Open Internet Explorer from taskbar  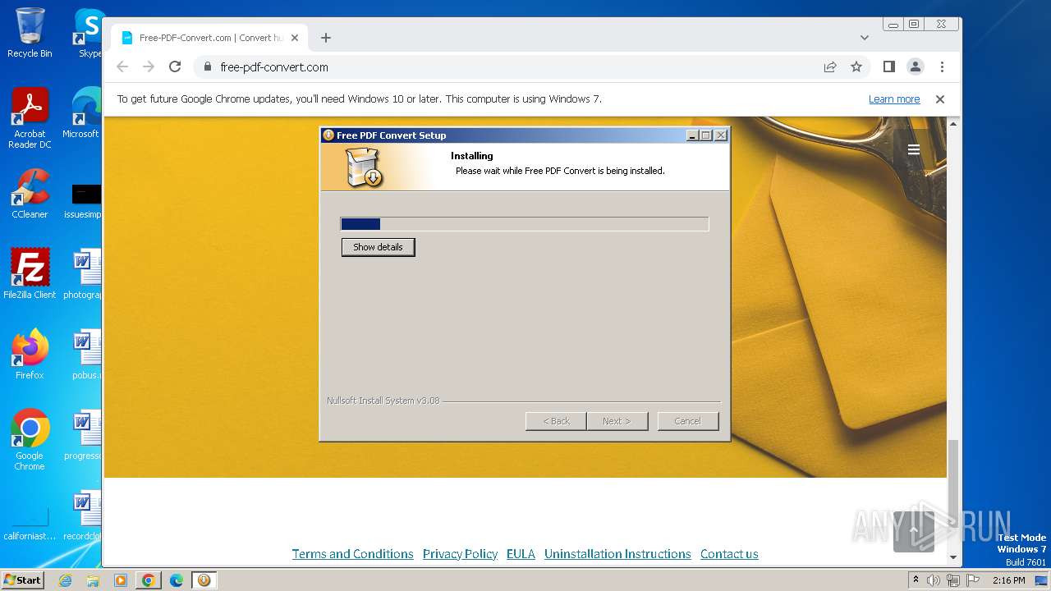tap(66, 580)
